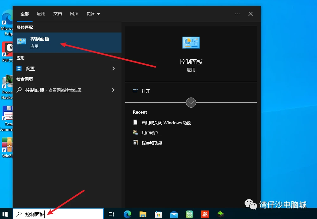Switch to the 应用 tab
The image size is (317, 219).
pyautogui.click(x=41, y=14)
